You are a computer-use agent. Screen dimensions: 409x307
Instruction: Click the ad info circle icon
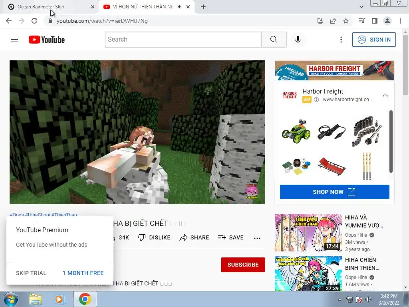tap(316, 100)
